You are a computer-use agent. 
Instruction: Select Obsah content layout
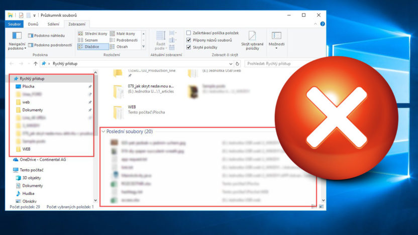coord(119,47)
